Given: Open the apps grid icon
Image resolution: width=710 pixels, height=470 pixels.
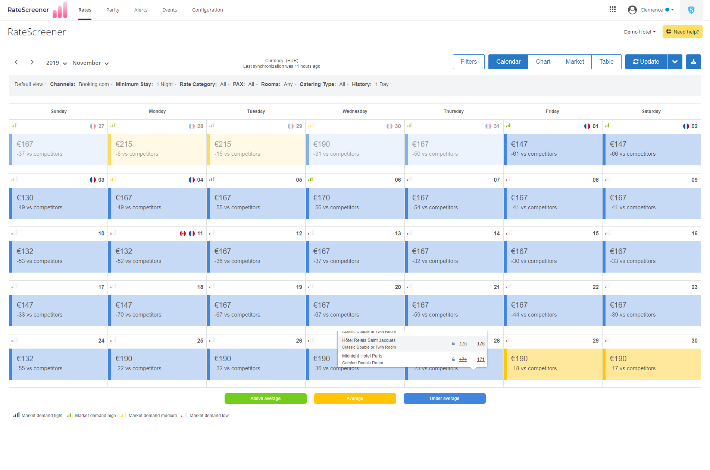Looking at the screenshot, I should click(613, 10).
